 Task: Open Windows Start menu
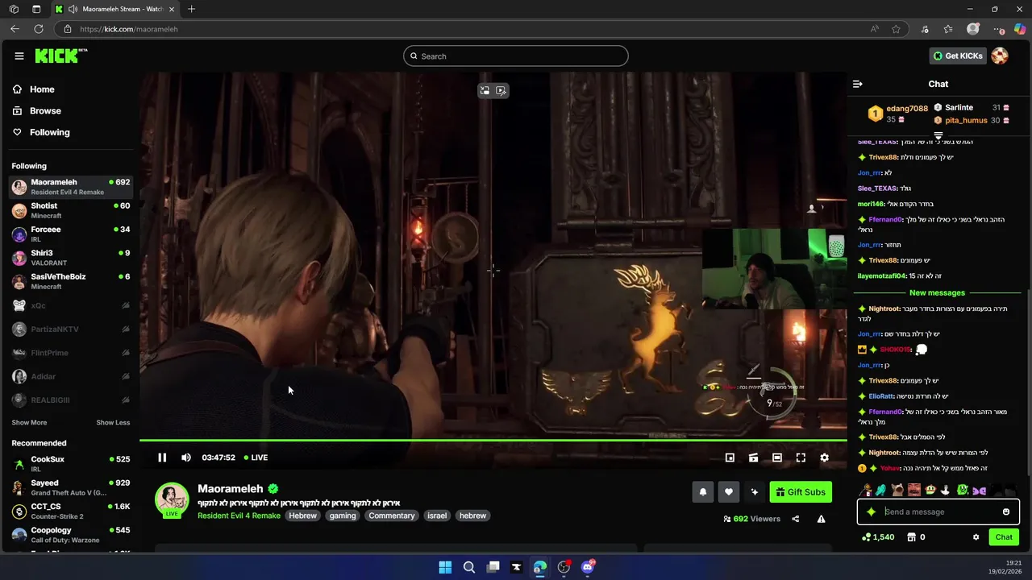tap(445, 567)
